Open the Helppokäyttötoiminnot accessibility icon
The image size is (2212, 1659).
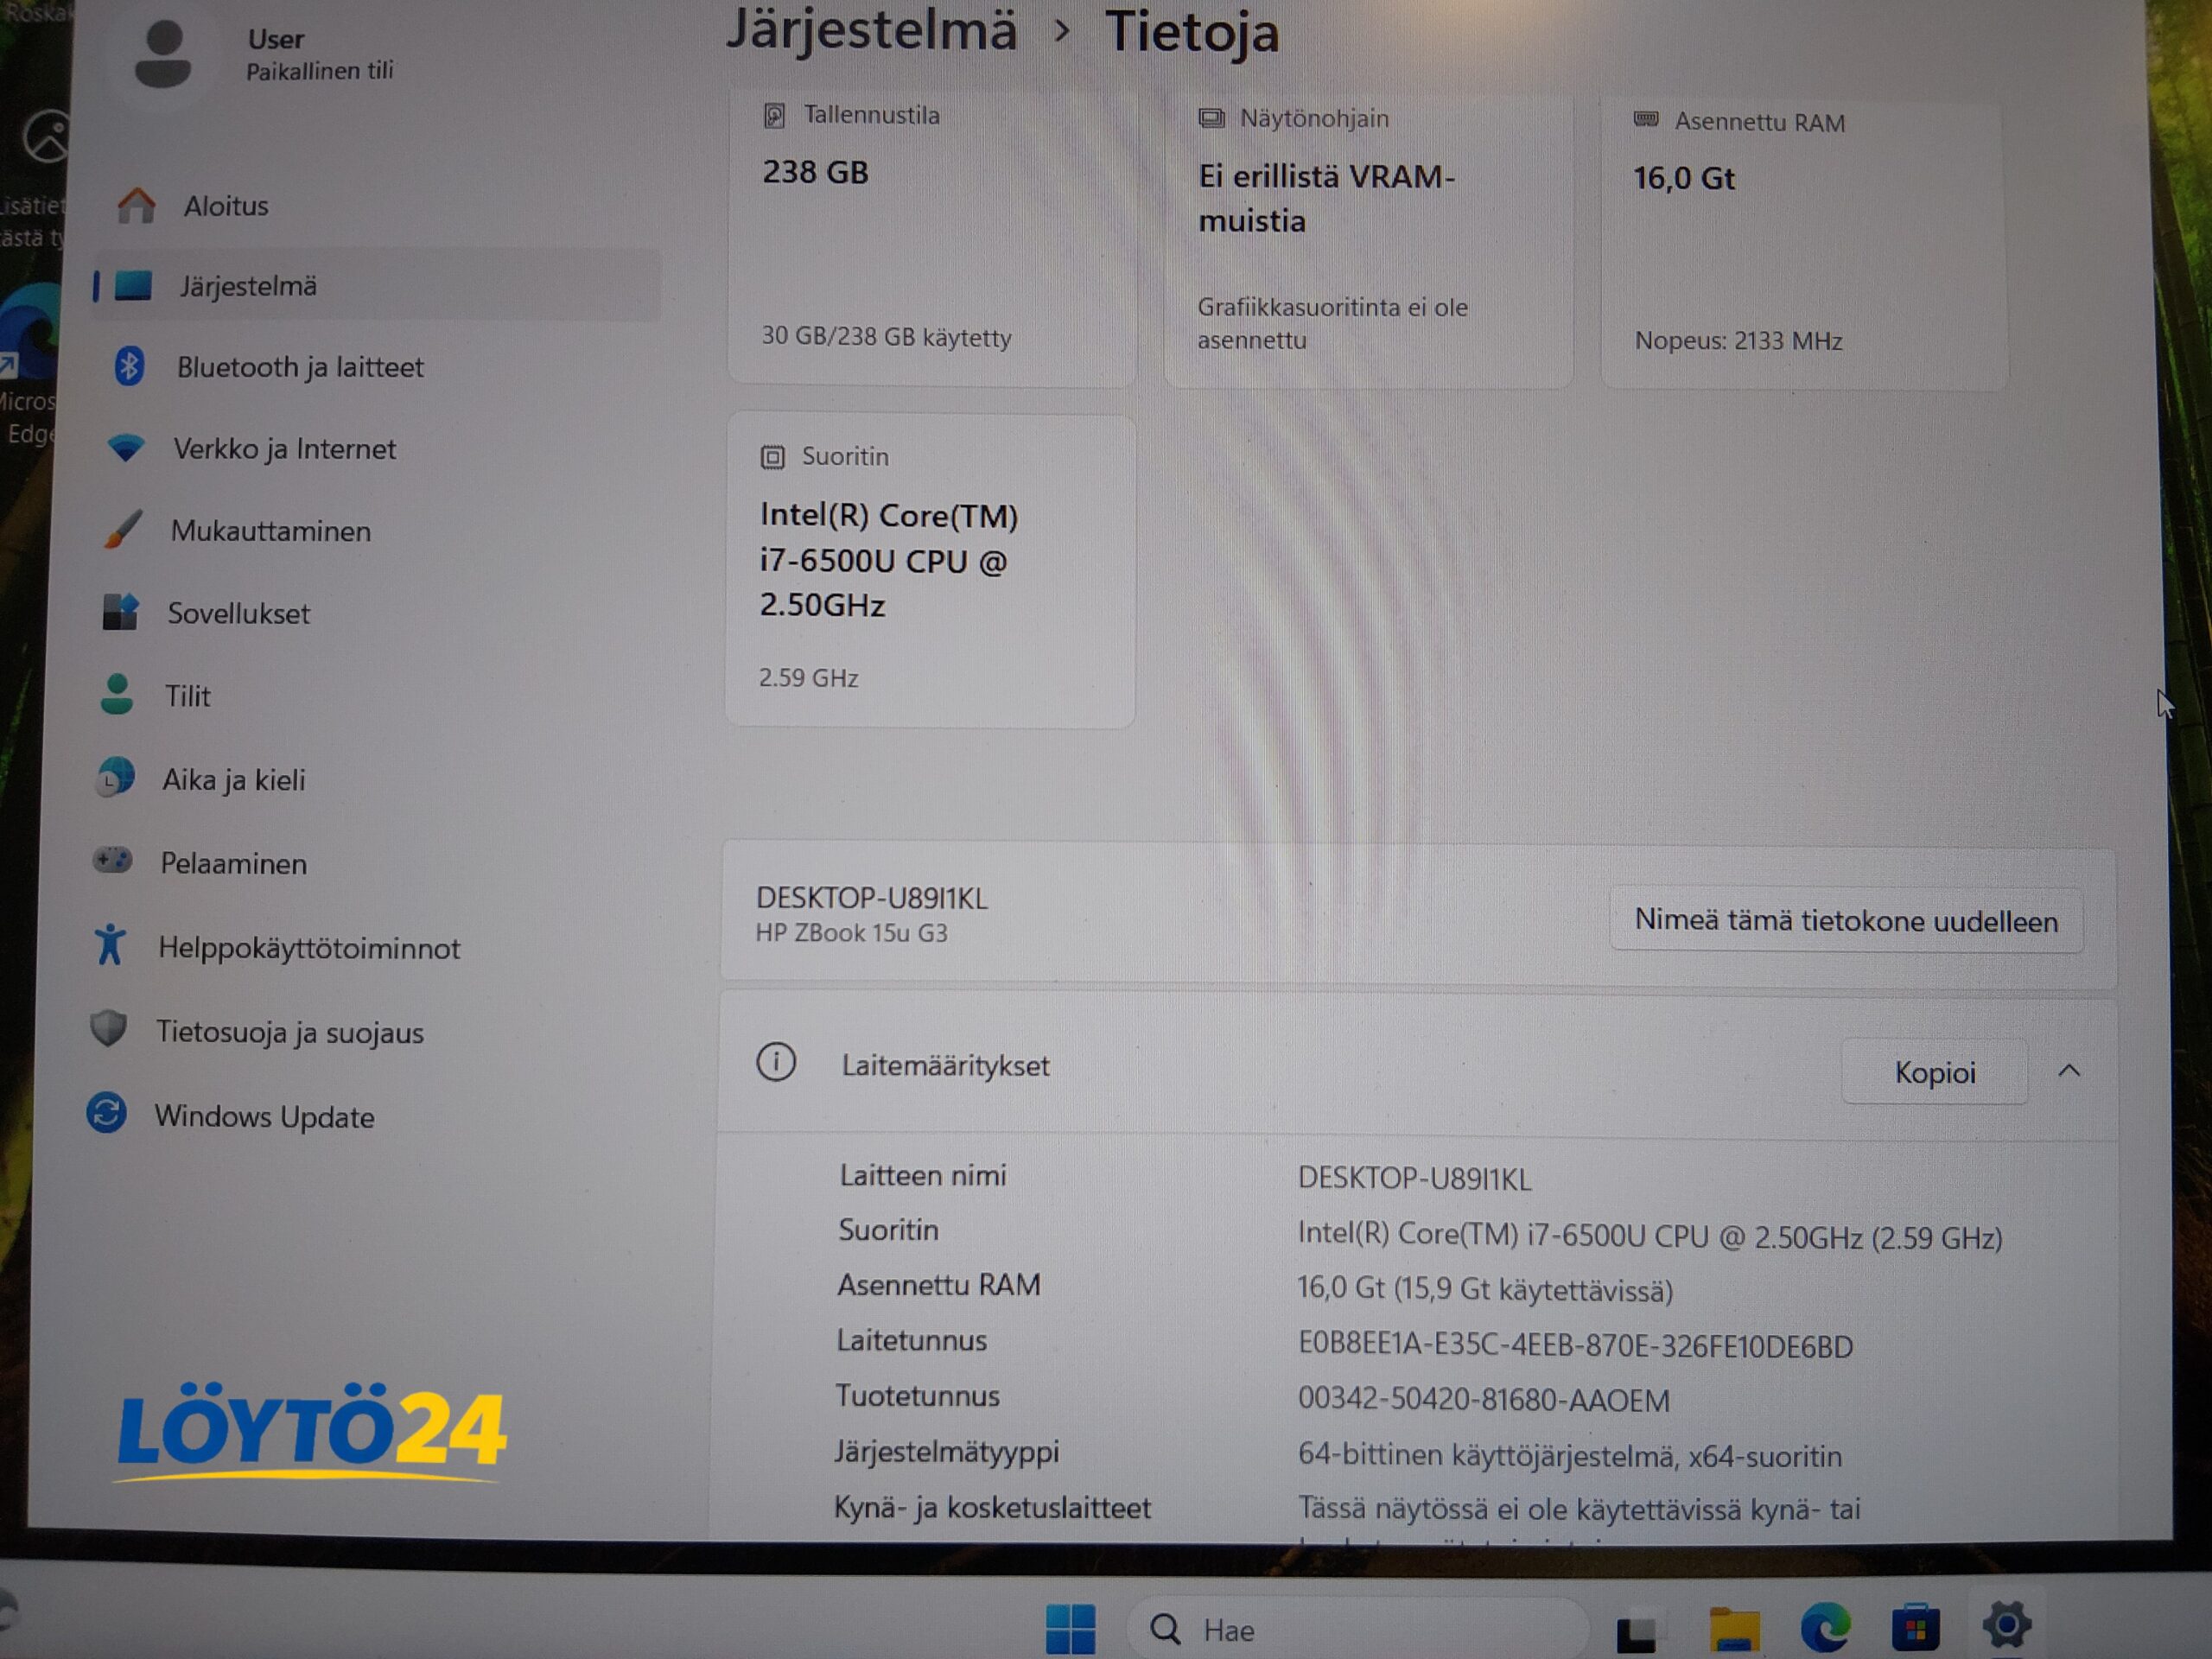tap(110, 944)
